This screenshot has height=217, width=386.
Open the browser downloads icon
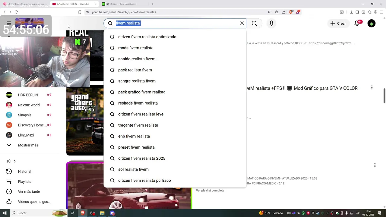351,12
